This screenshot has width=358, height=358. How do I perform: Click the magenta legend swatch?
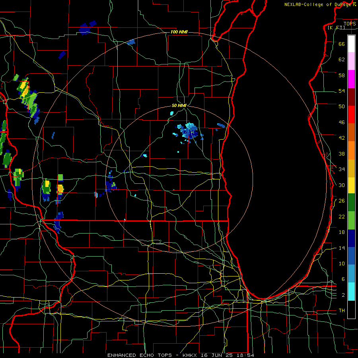[351, 79]
